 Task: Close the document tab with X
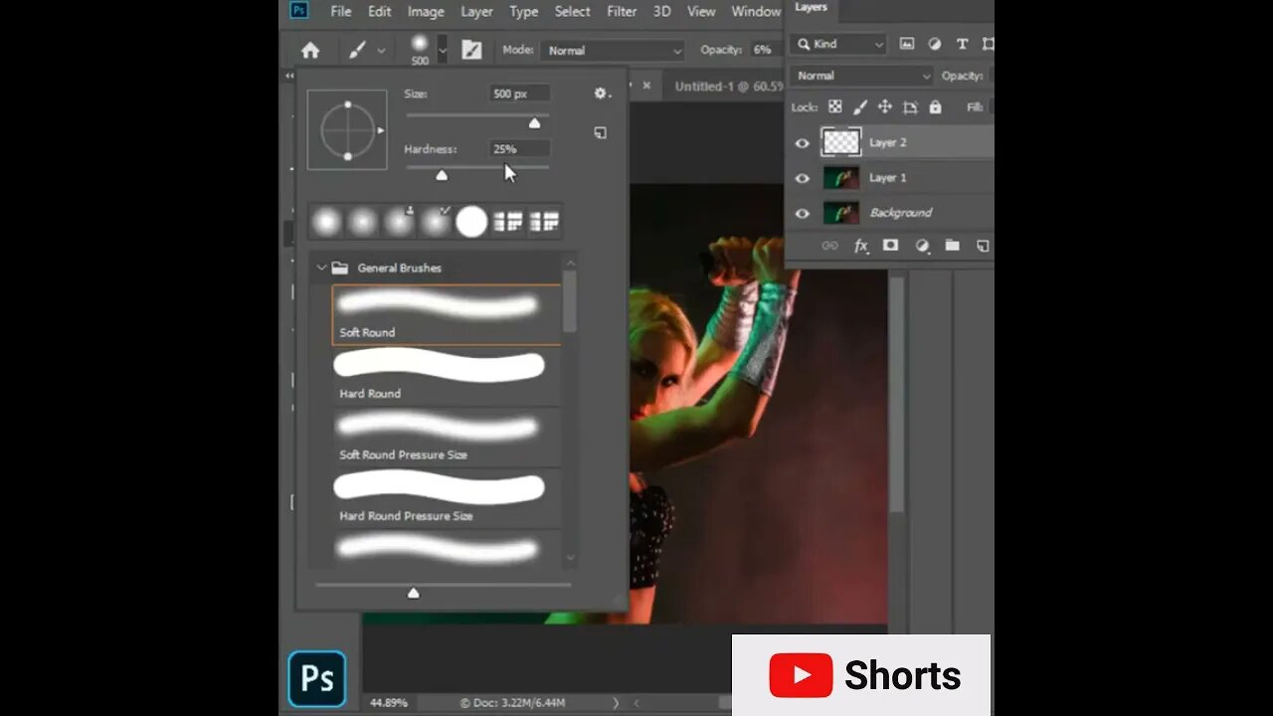coord(646,86)
